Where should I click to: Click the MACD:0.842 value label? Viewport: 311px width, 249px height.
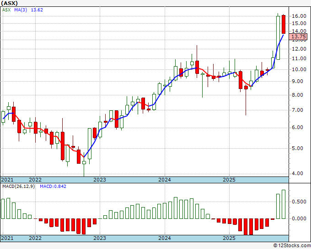(x=53, y=187)
